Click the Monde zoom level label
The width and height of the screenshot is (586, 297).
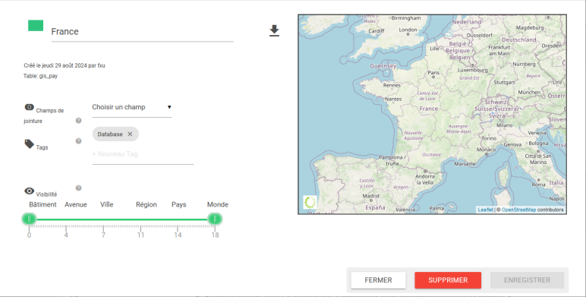point(218,204)
